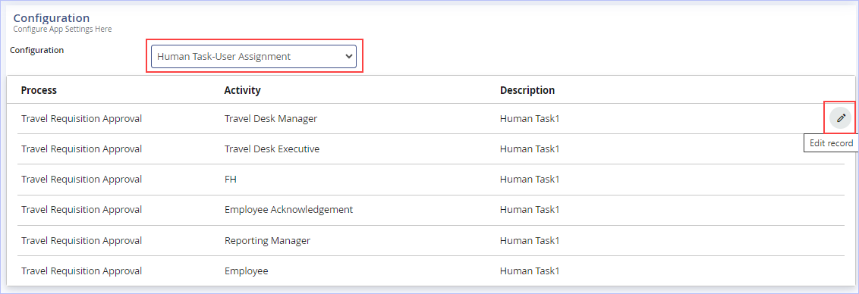Click the Configuration field label
The image size is (859, 294).
[36, 50]
